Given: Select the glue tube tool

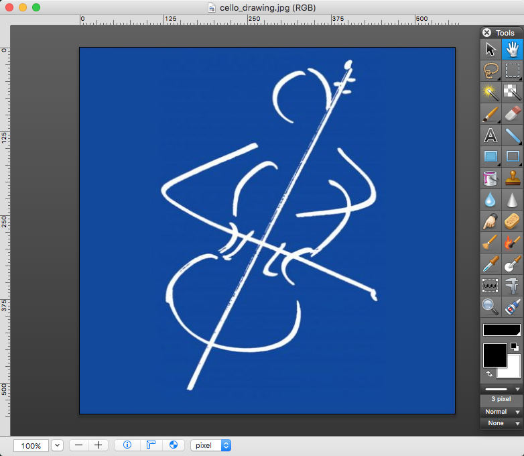Looking at the screenshot, I should [x=512, y=306].
